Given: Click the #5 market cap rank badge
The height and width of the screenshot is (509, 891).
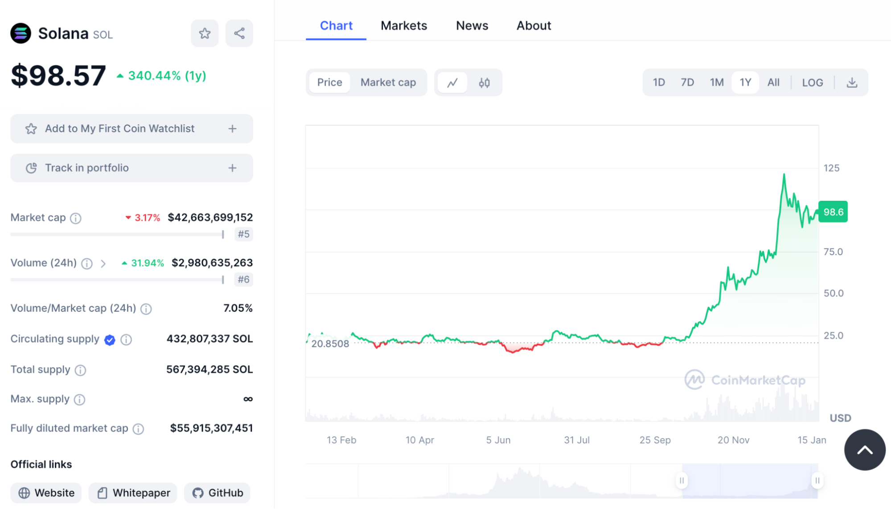Looking at the screenshot, I should coord(243,234).
